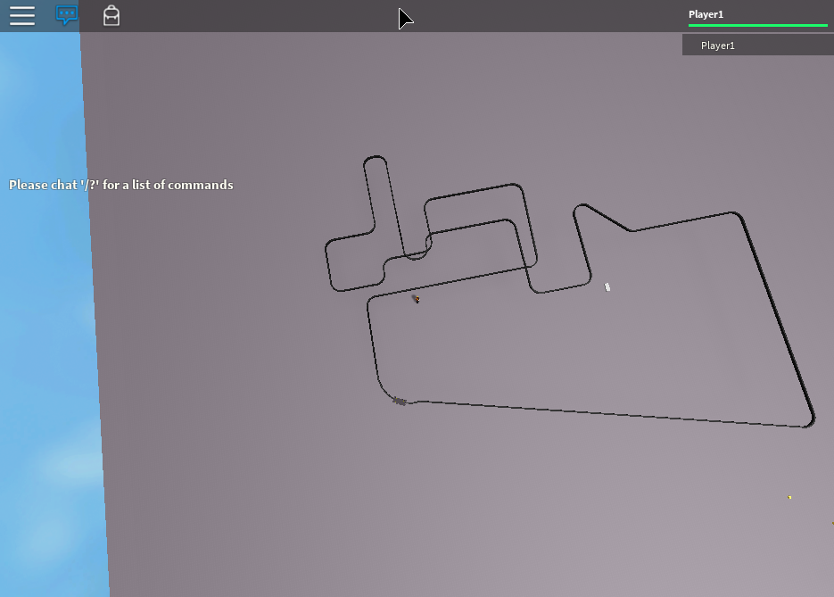
Task: Click the chat commands hint message
Action: pos(121,185)
